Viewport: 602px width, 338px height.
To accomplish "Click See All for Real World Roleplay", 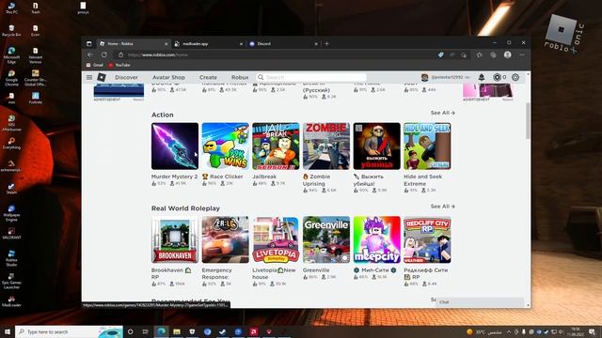I will (442, 207).
